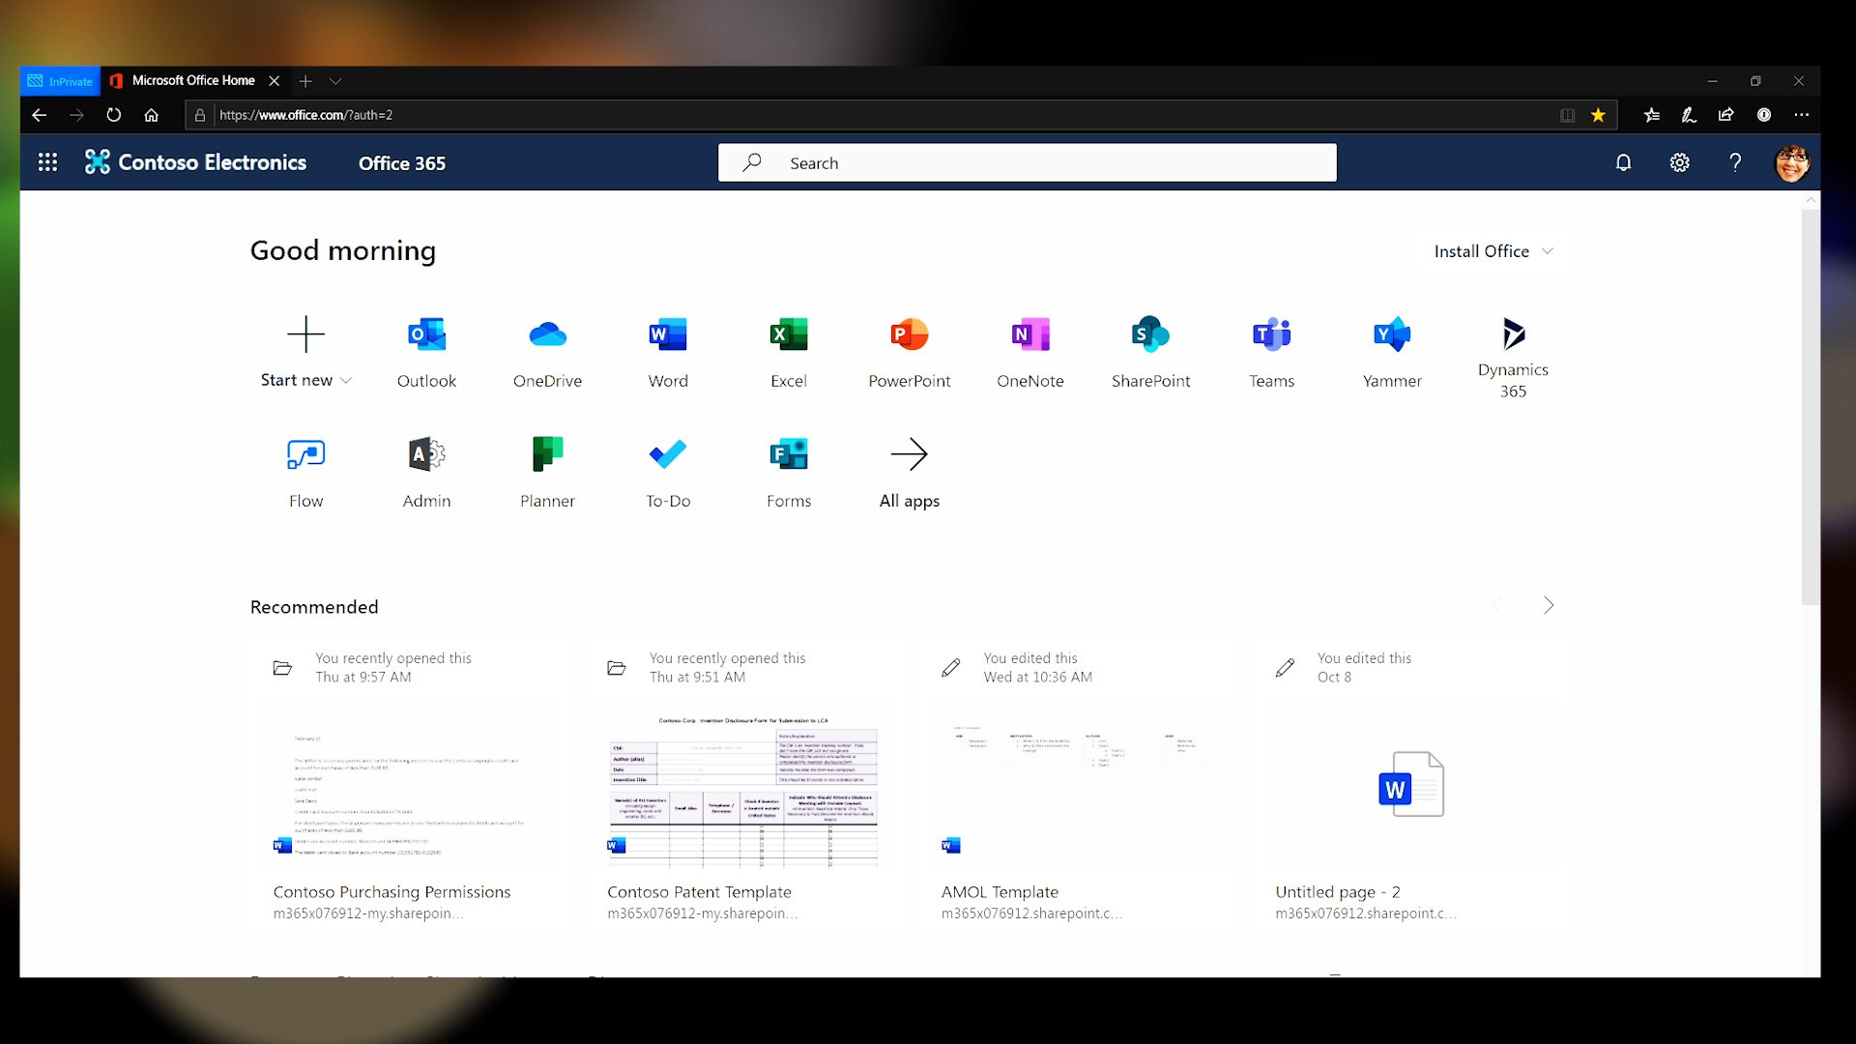Launch Word from the app list
Screen dimensions: 1856x1044
pos(668,353)
